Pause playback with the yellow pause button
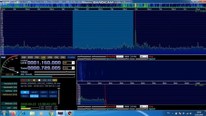 pyautogui.click(x=34, y=80)
